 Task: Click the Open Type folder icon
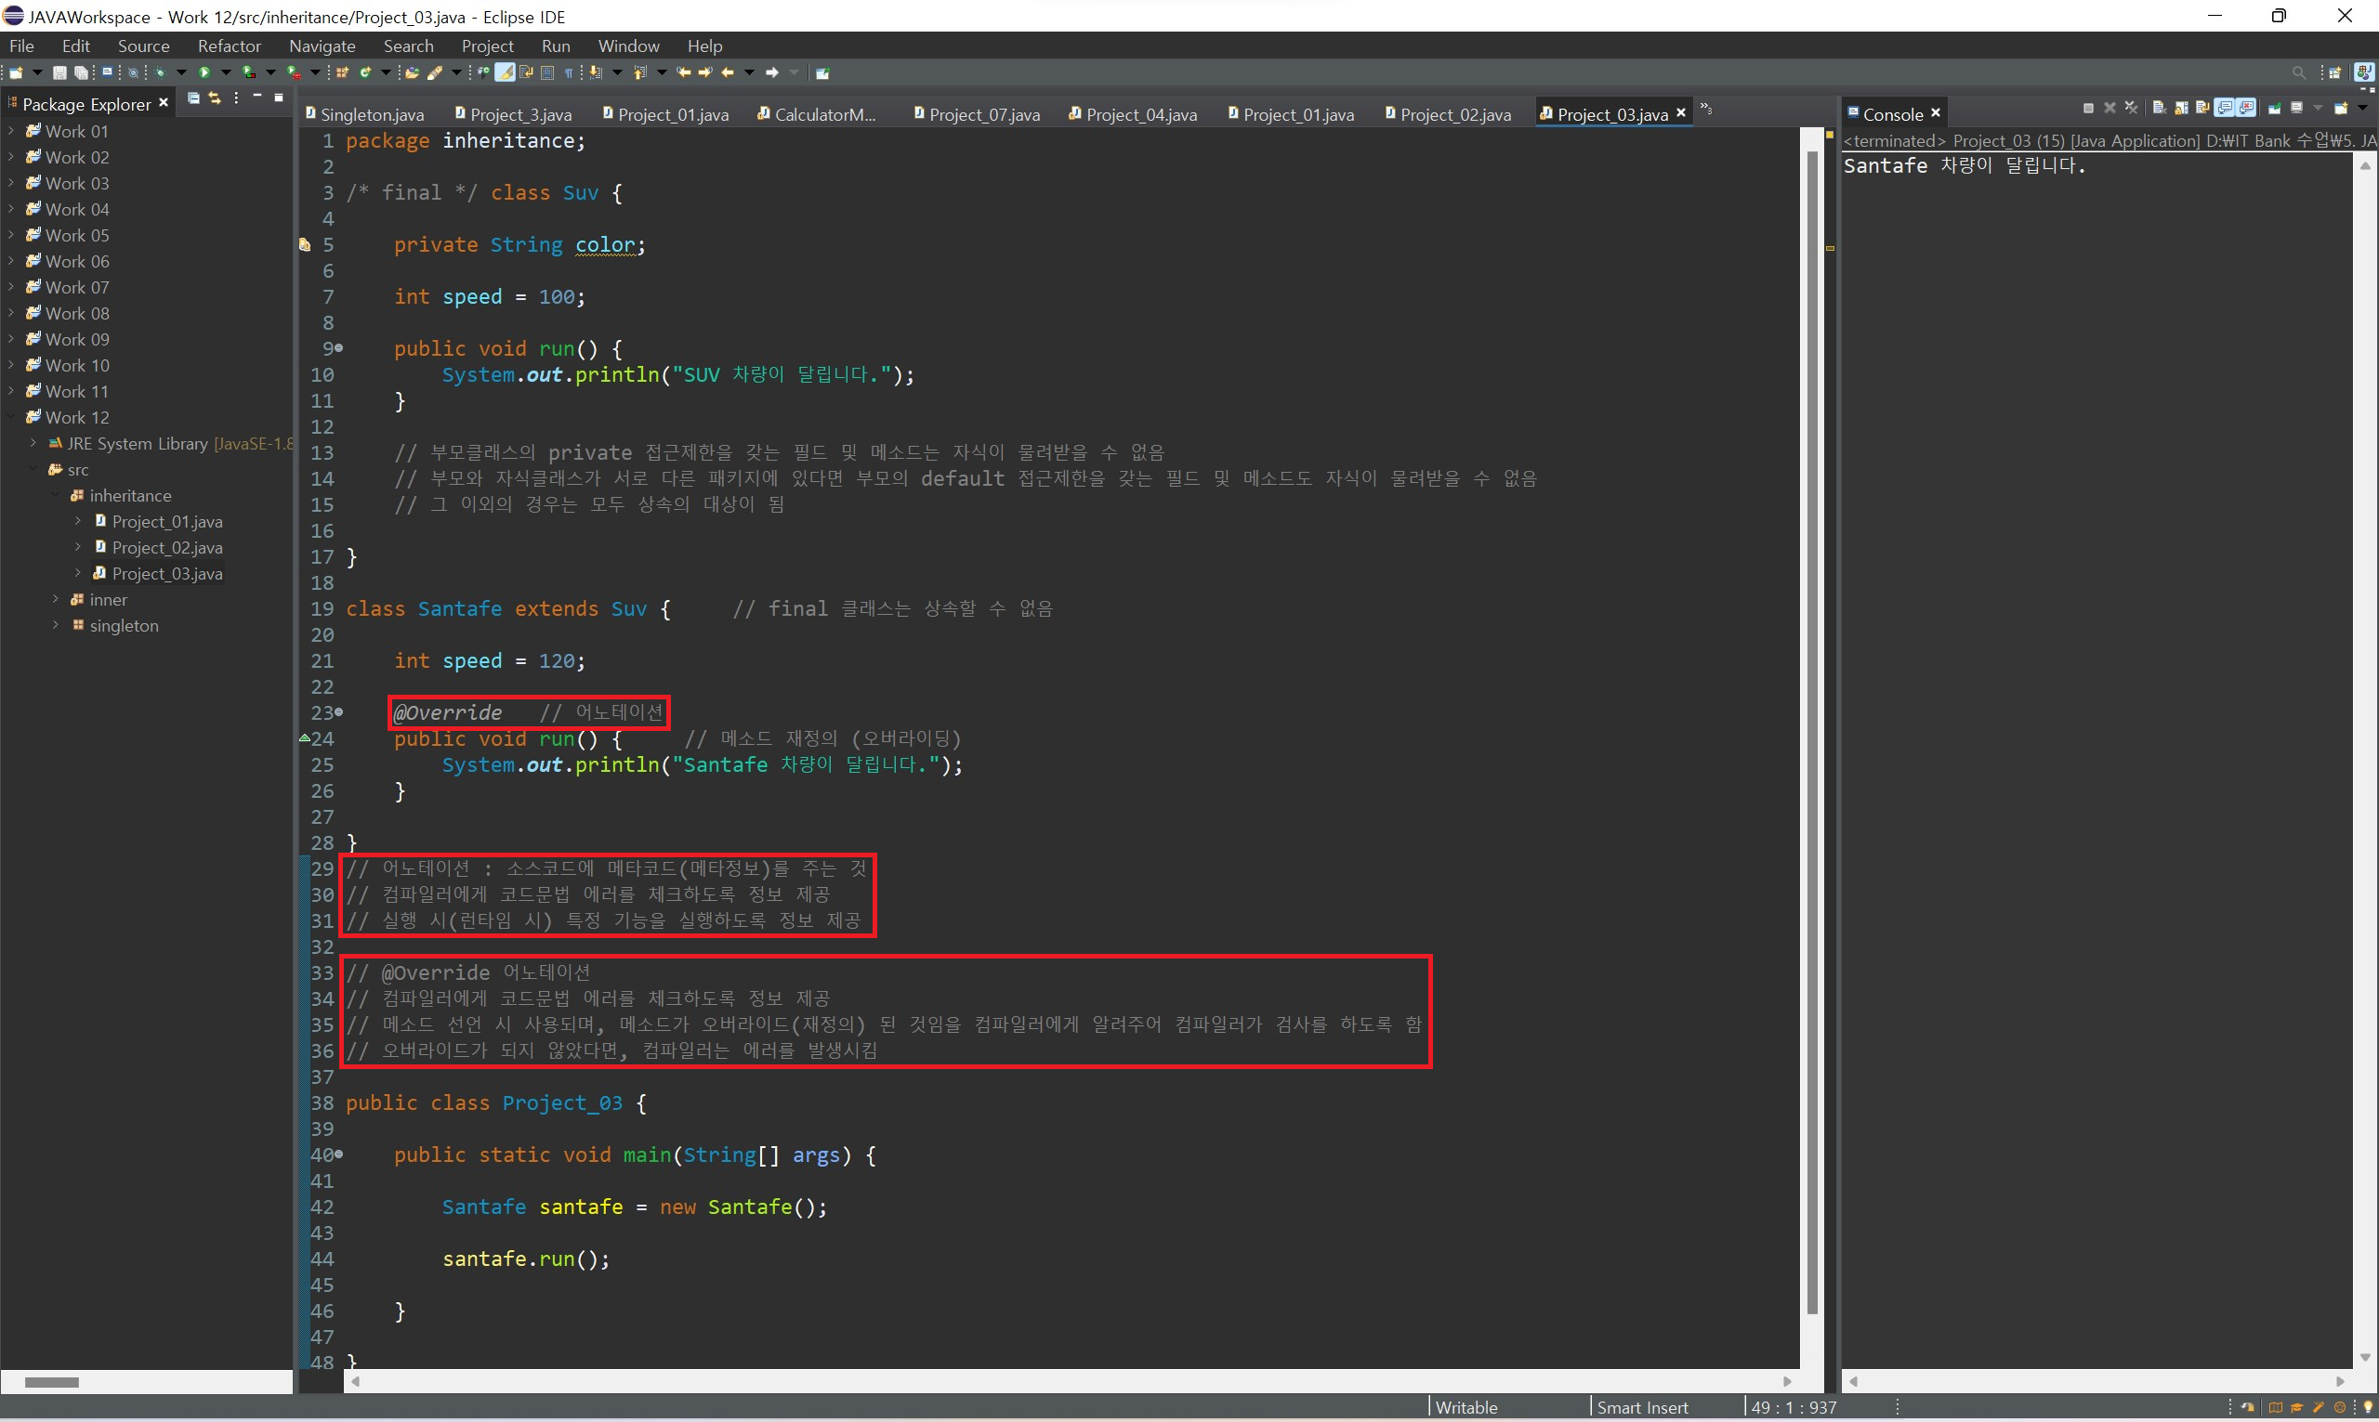(413, 72)
